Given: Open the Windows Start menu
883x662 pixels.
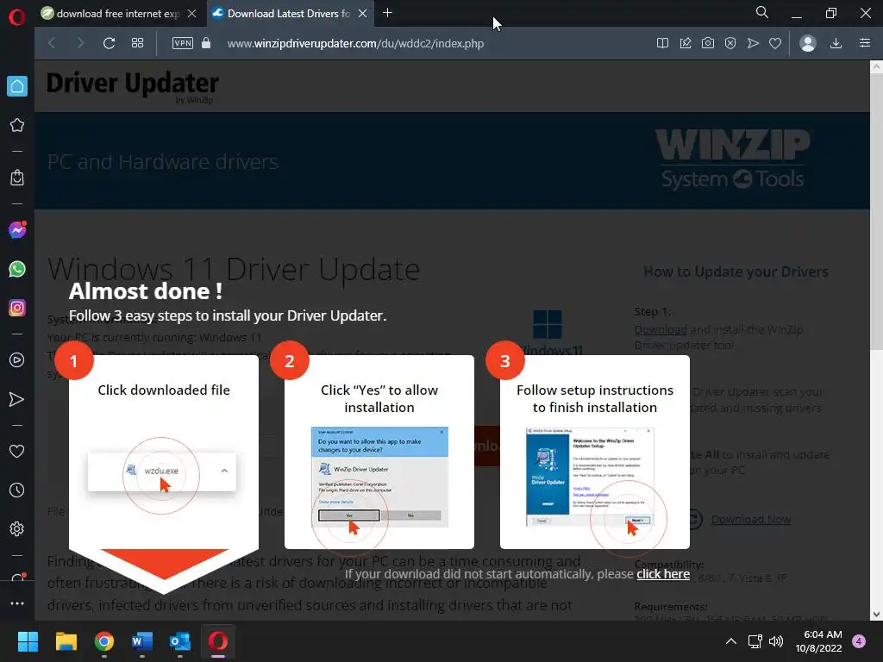Looking at the screenshot, I should pos(28,641).
